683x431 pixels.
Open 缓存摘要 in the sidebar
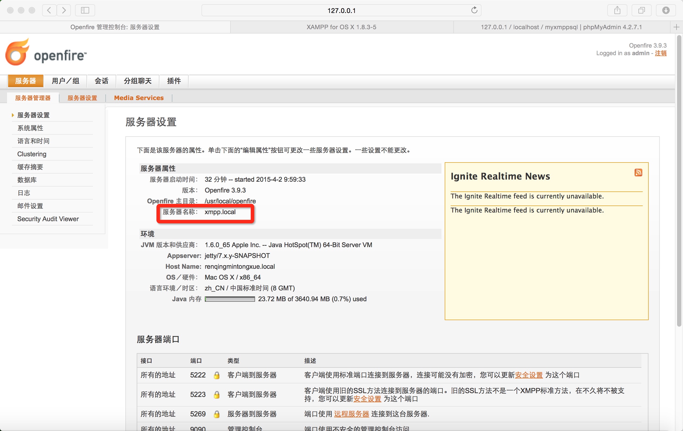pos(30,167)
